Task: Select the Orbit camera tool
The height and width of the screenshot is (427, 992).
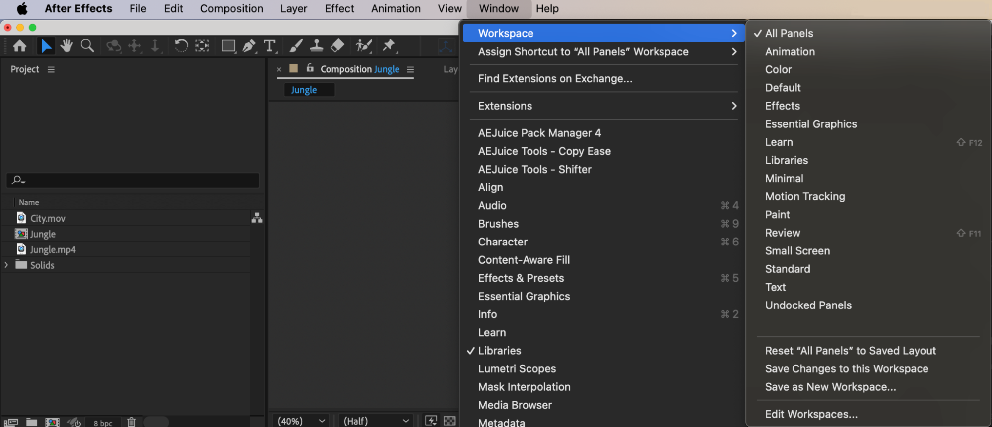Action: [x=114, y=46]
